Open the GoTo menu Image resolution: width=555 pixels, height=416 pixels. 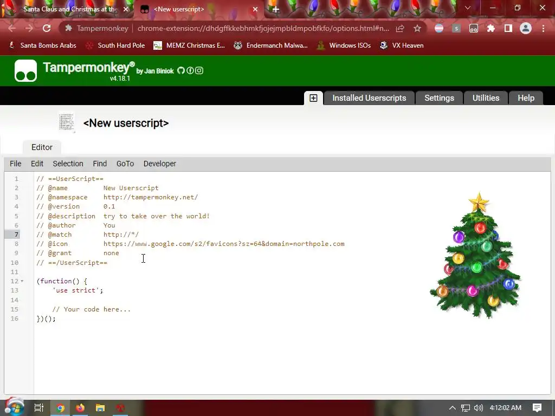click(125, 164)
